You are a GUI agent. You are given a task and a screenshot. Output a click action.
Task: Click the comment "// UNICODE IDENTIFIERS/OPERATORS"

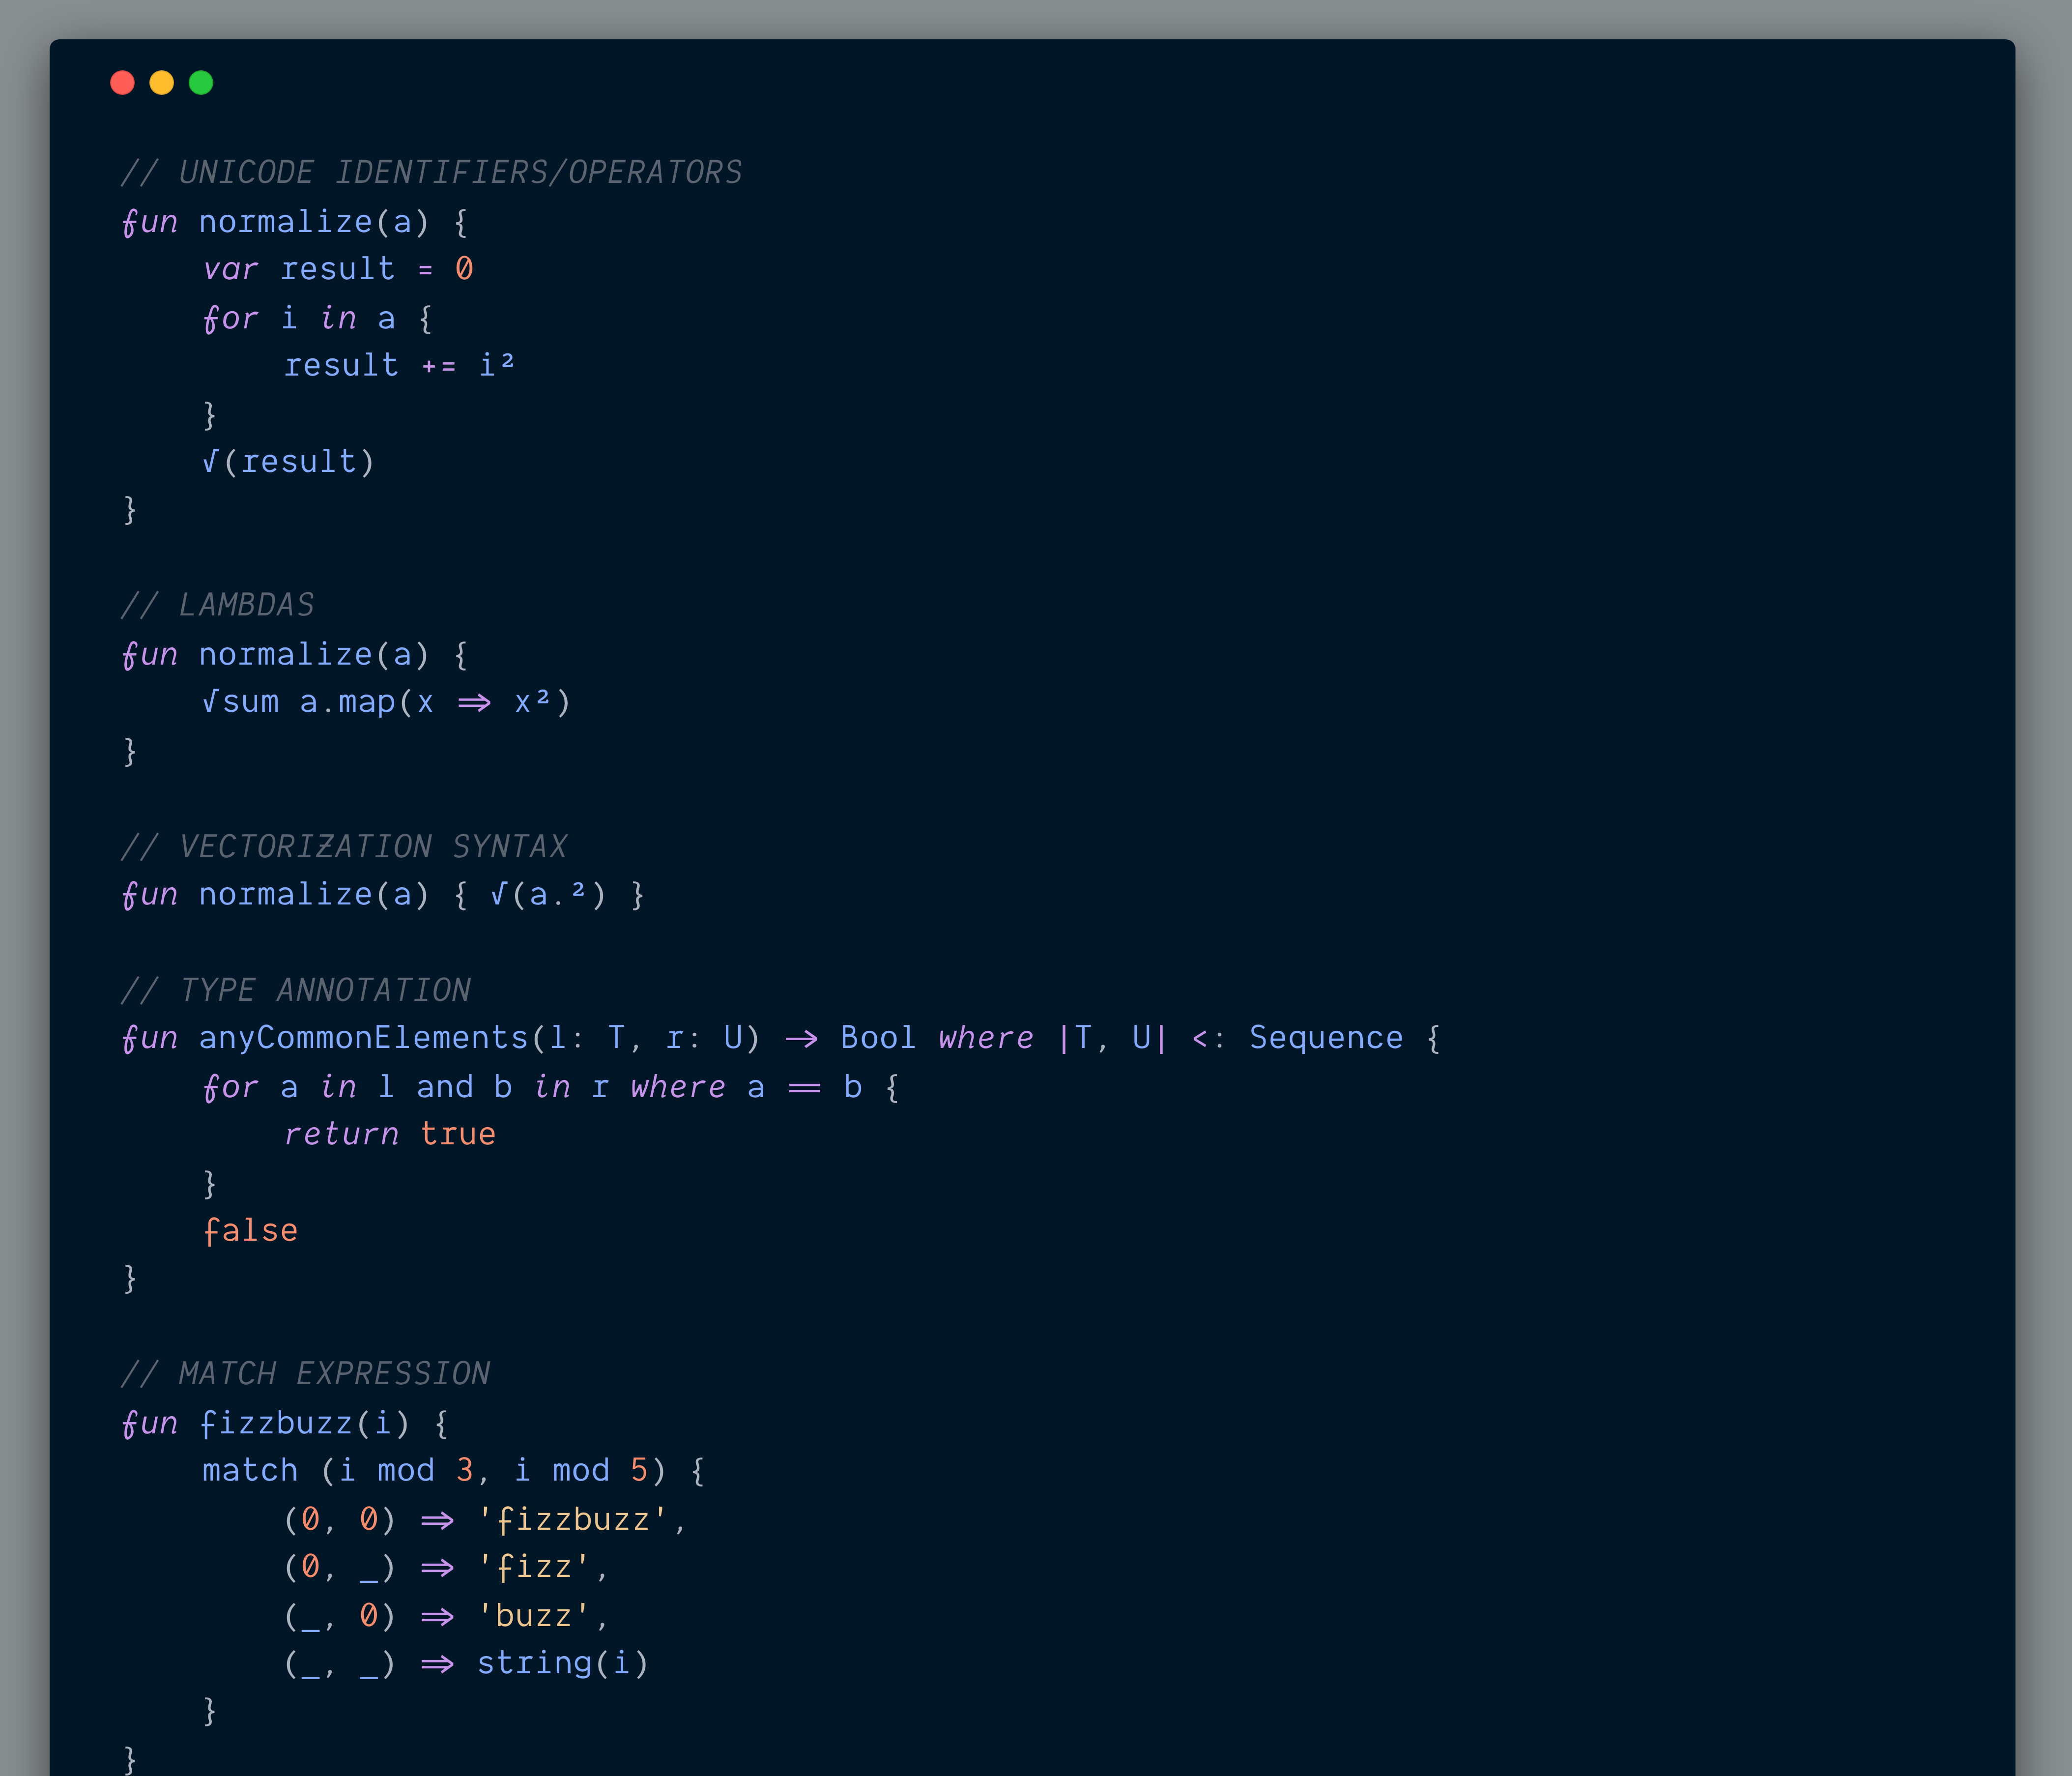pyautogui.click(x=432, y=172)
